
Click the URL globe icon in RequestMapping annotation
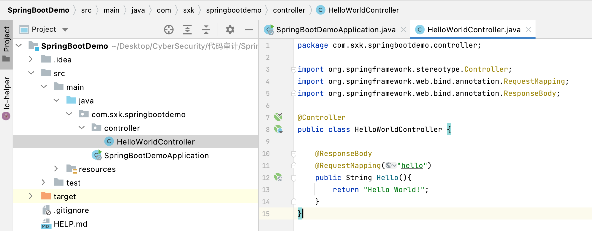[x=389, y=166]
